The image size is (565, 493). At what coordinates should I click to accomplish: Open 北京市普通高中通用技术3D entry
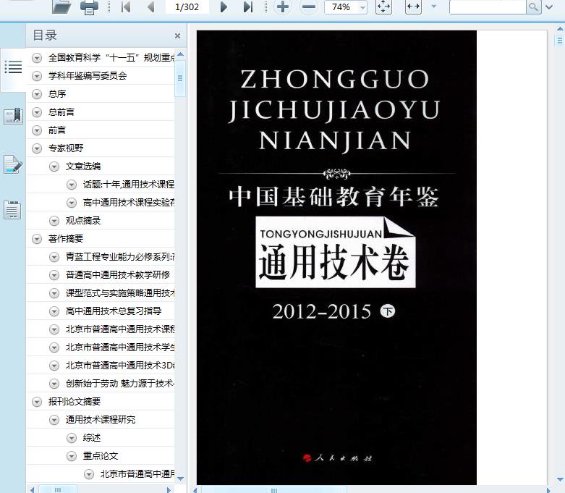119,366
